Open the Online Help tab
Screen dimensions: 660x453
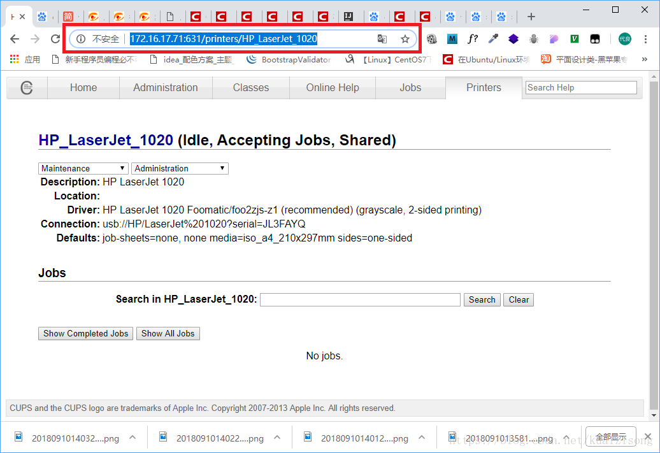coord(333,87)
